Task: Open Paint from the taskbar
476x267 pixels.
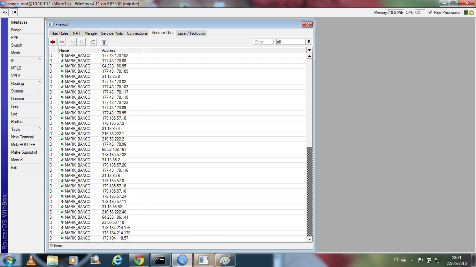Action: pos(225,260)
